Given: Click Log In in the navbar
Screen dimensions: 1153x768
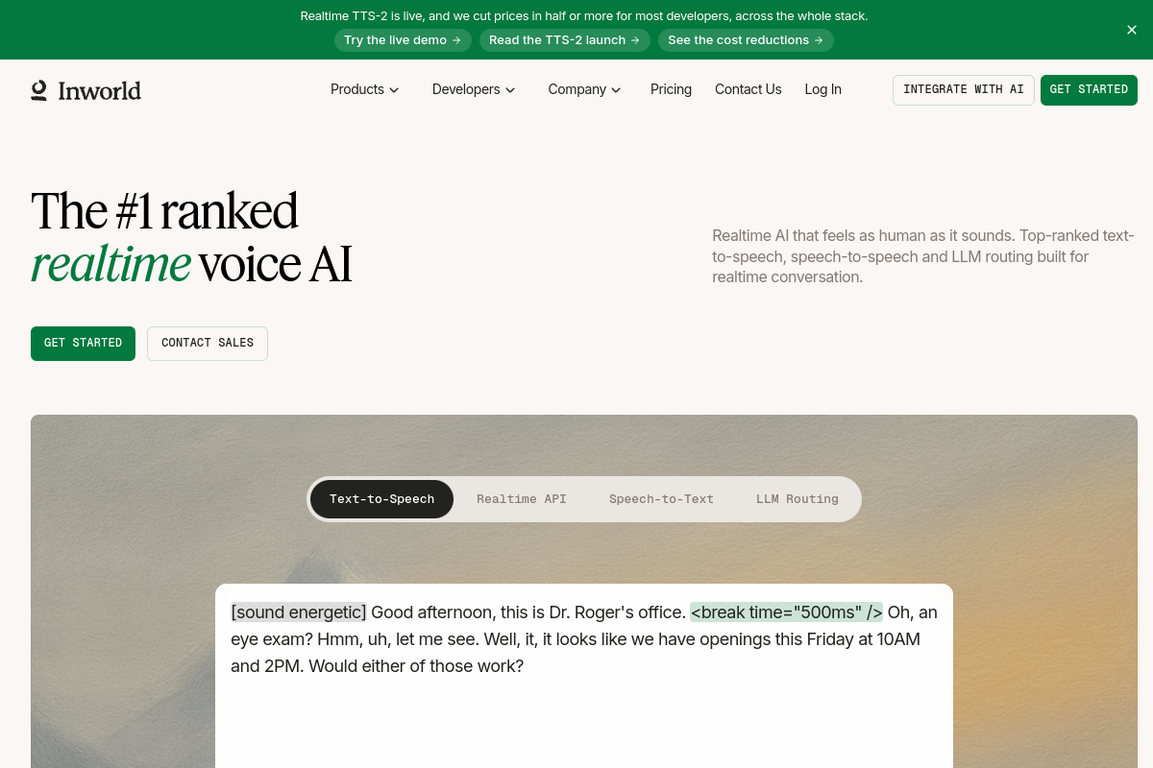Looking at the screenshot, I should (x=823, y=89).
